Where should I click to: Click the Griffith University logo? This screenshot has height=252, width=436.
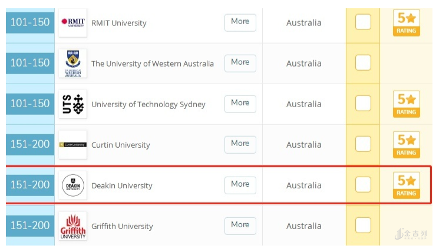72,226
